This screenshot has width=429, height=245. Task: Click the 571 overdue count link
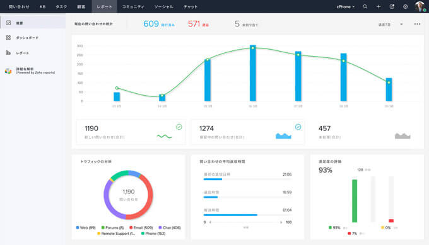[194, 24]
